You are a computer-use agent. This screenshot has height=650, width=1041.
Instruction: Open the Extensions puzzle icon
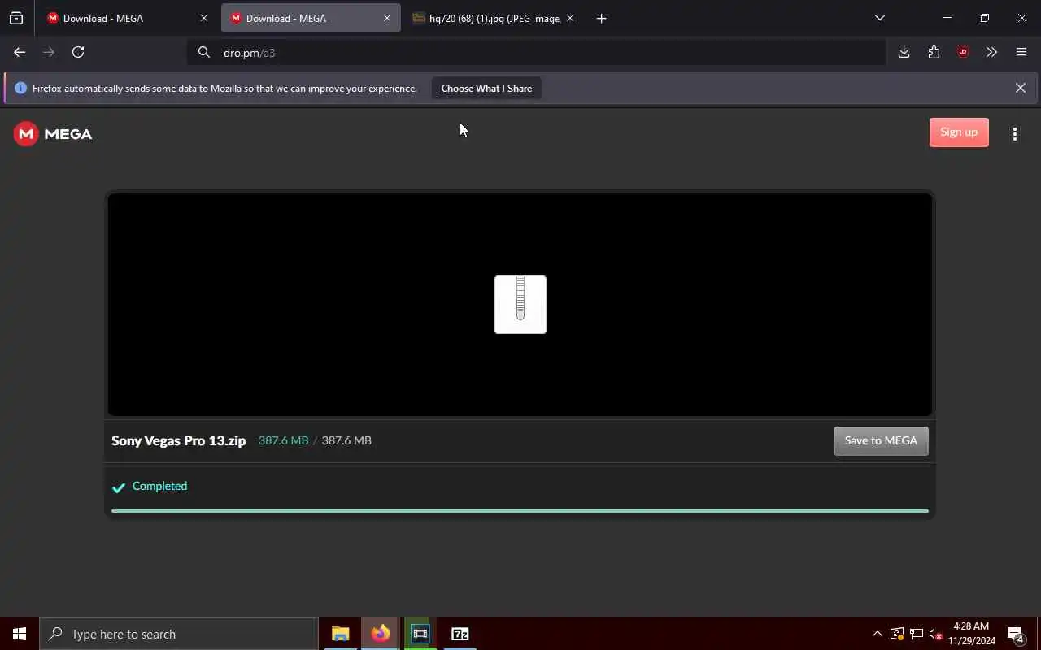click(934, 52)
